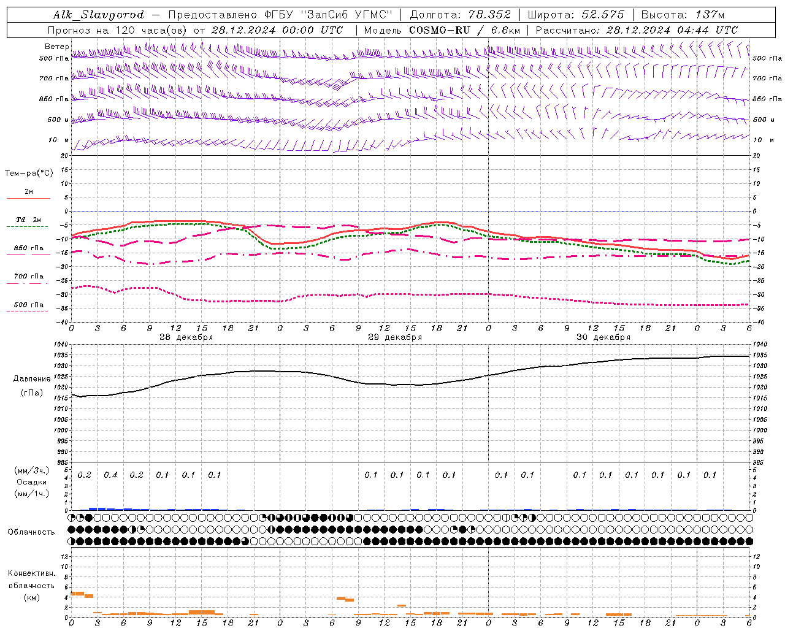This screenshot has width=785, height=628.
Task: Click the red 700 гПа legend line sample
Action: pos(28,283)
